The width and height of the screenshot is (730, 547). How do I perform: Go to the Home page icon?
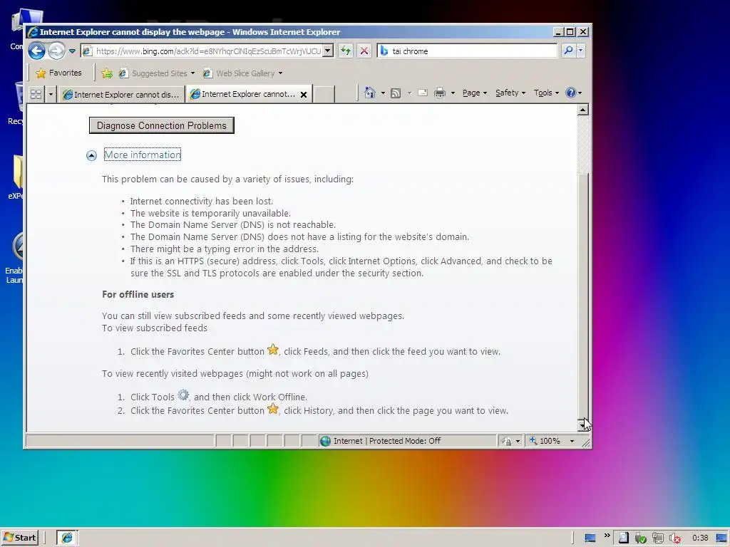point(370,93)
